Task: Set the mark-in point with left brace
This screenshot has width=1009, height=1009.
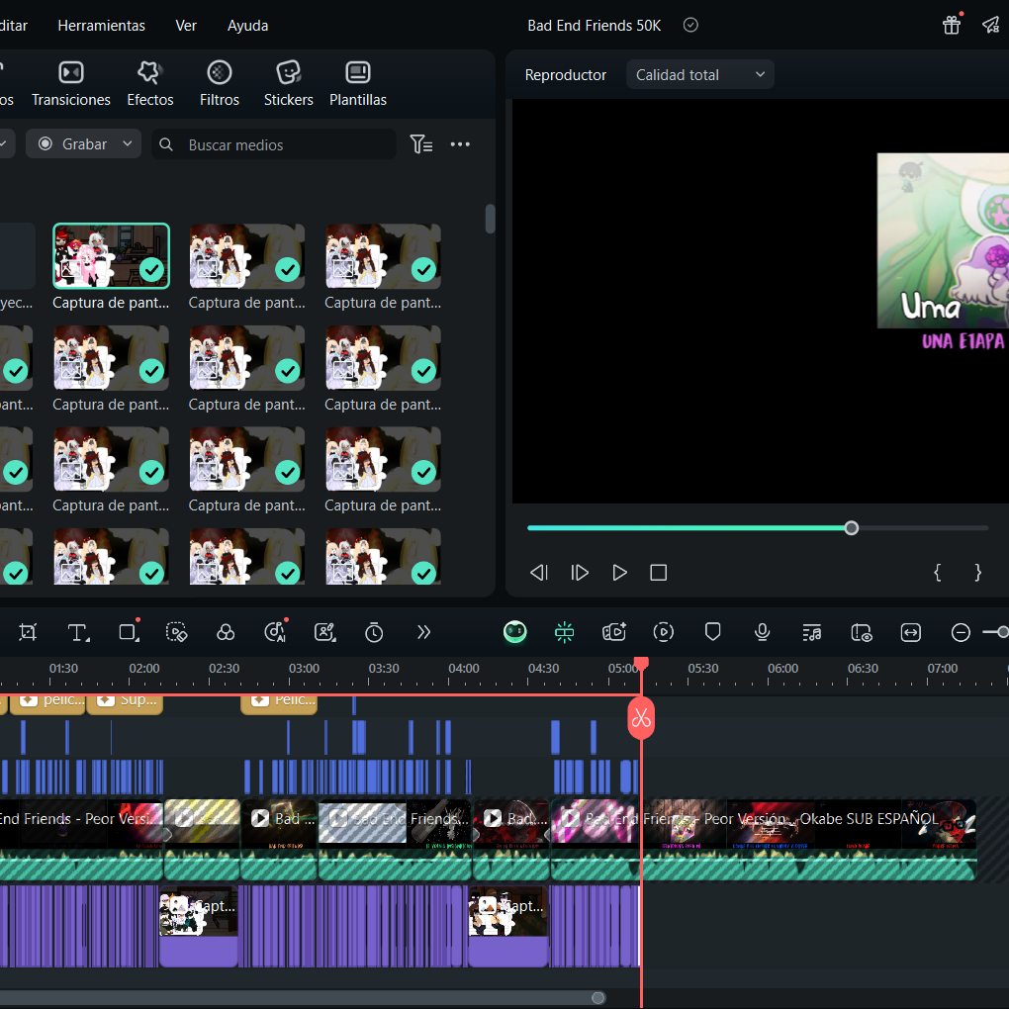Action: 937,572
